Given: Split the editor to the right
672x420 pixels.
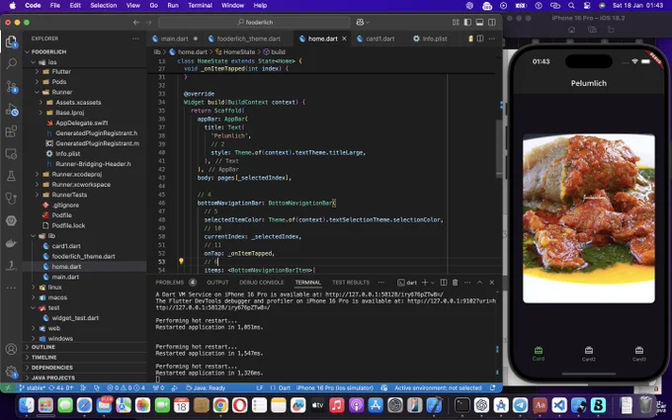Looking at the screenshot, I should pyautogui.click(x=480, y=39).
